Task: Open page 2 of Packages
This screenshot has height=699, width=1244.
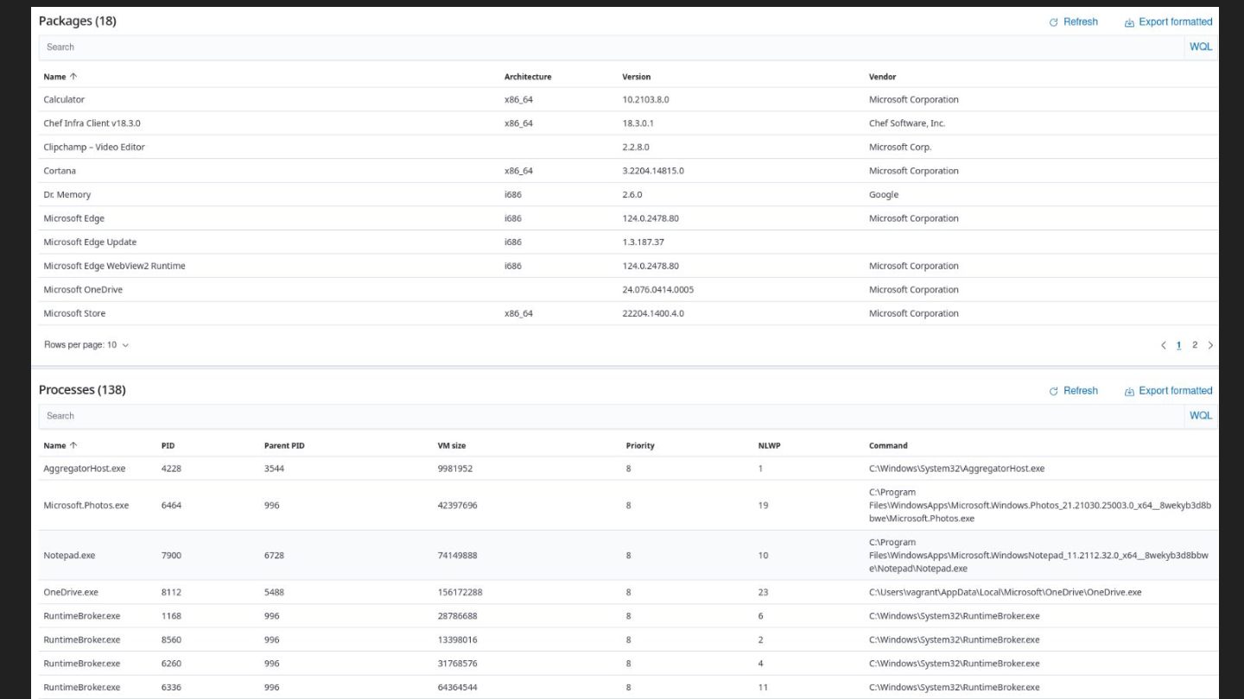Action: pos(1195,345)
